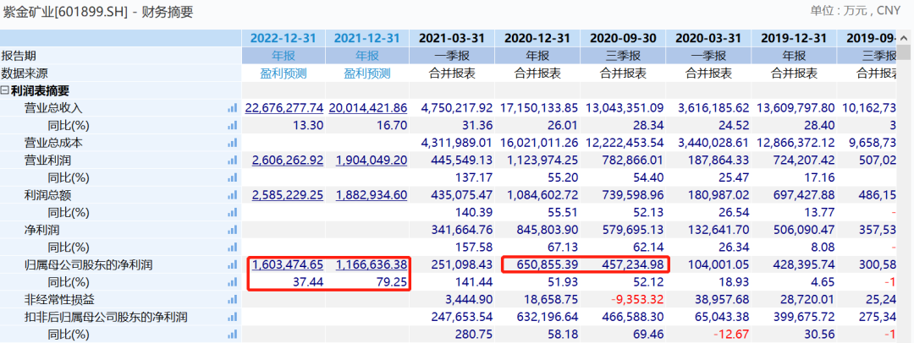Click cell 251,098.43 net profit value

point(461,265)
